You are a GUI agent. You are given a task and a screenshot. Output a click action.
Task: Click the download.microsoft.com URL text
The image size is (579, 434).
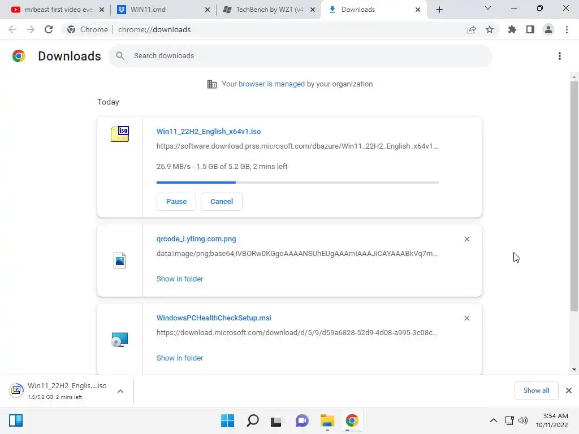coord(297,332)
